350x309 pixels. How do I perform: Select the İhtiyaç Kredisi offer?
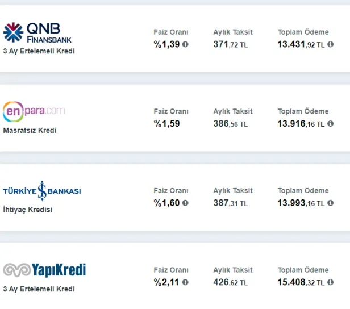pyautogui.click(x=27, y=210)
